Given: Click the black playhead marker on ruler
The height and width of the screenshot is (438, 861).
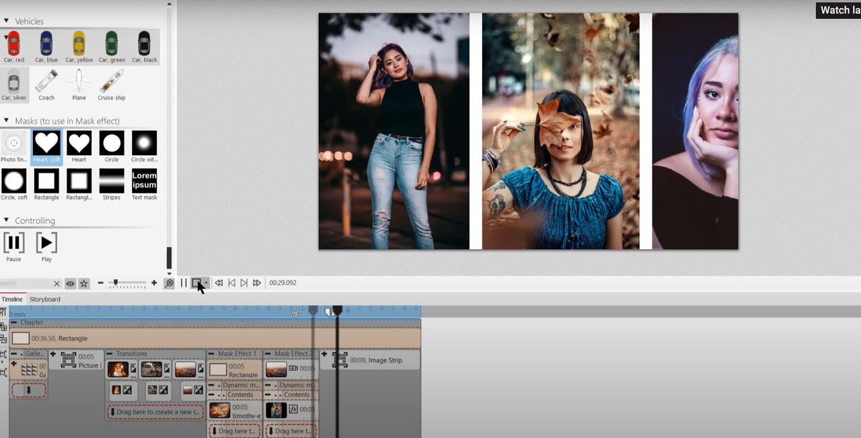Looking at the screenshot, I should point(338,310).
